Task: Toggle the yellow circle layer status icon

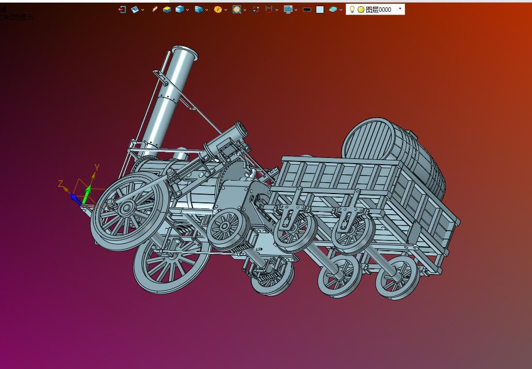Action: click(361, 10)
